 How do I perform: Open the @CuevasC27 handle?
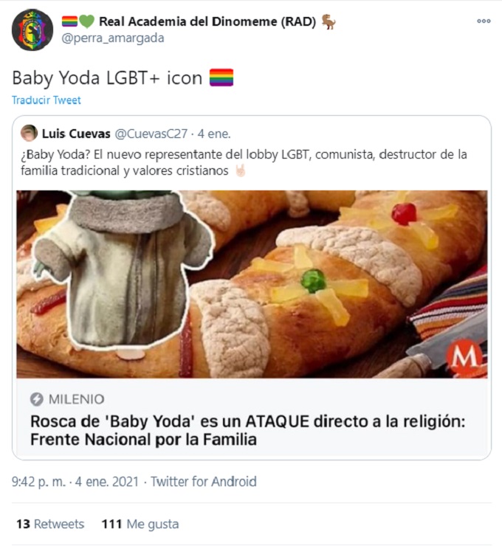click(151, 134)
